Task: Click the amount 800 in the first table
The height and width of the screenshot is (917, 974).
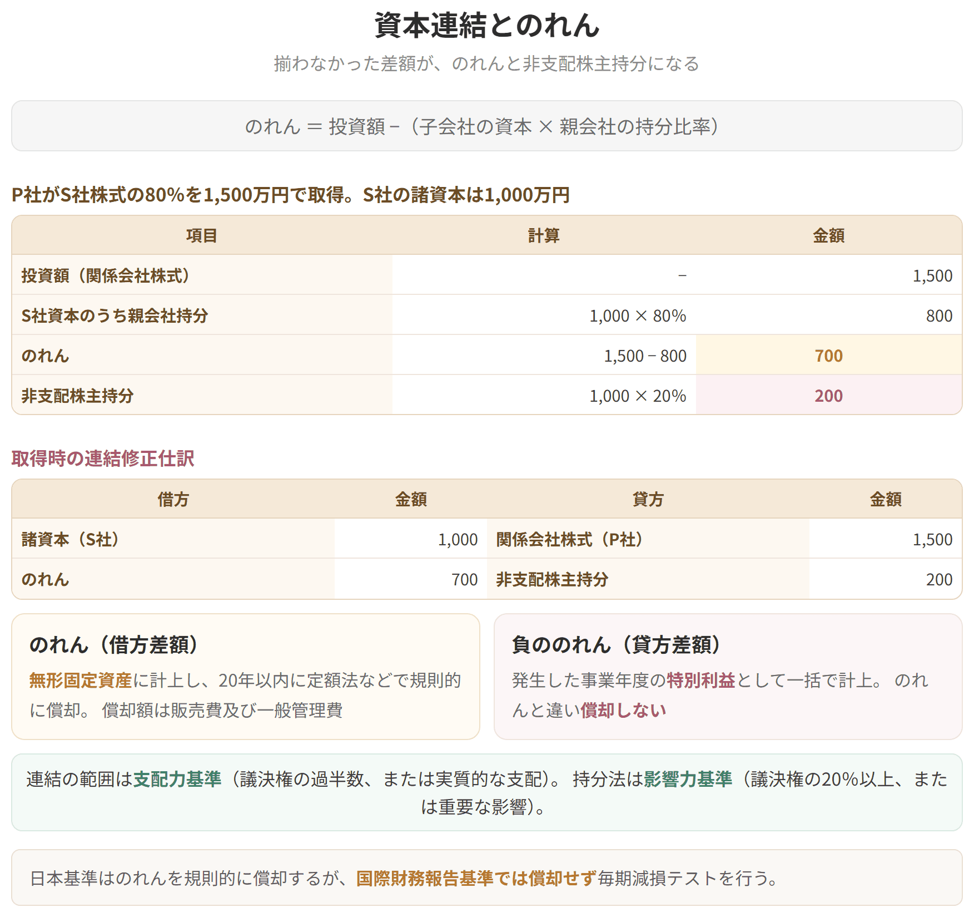Action: [939, 315]
